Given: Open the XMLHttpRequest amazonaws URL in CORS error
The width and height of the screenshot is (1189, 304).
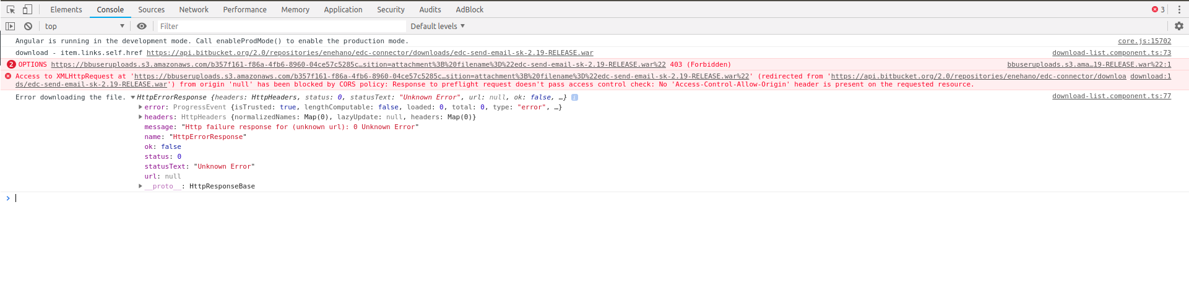Looking at the screenshot, I should 441,76.
